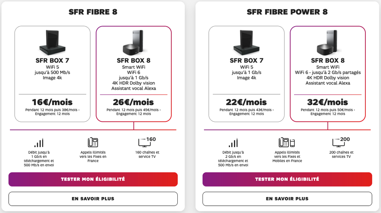Screen dimensions: 381x213
Task: Click the signal bars icon under SFR Fibre 8
Action: pos(39,143)
